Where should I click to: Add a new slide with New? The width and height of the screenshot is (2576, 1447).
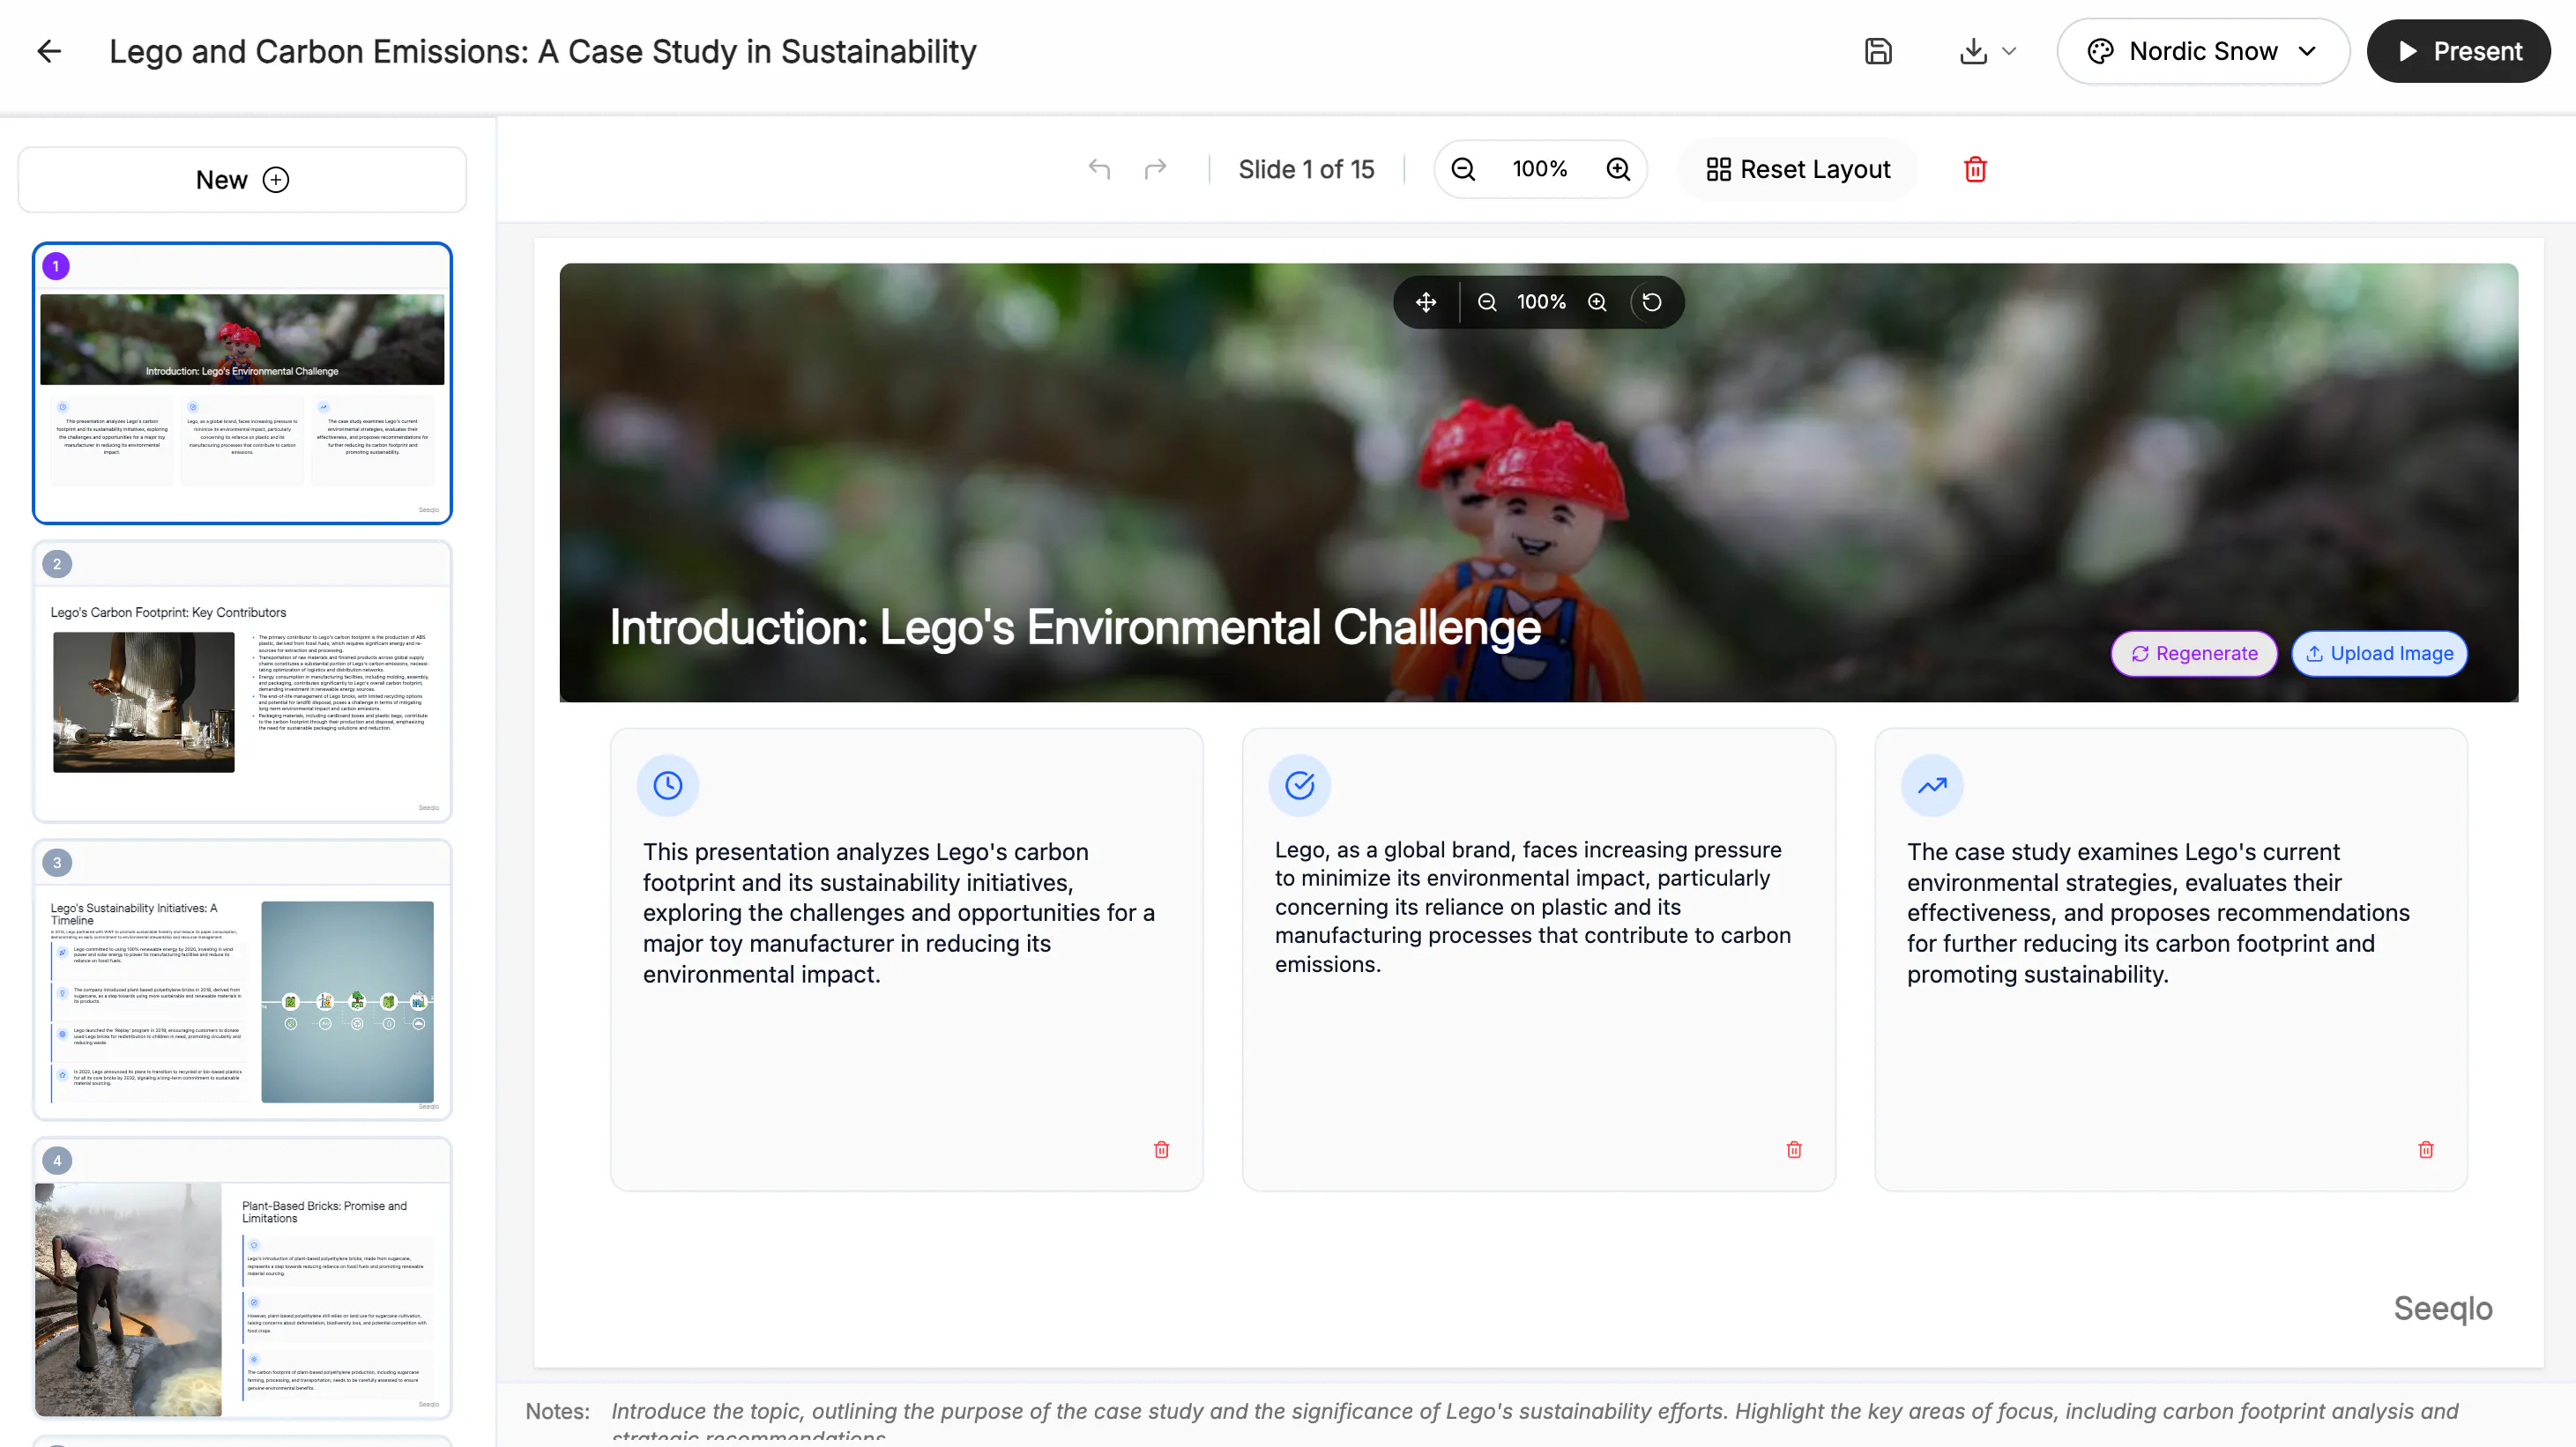(242, 180)
